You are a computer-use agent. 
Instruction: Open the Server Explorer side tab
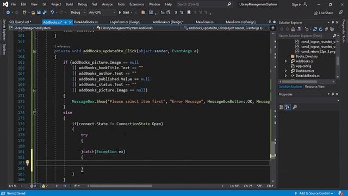click(x=4, y=30)
